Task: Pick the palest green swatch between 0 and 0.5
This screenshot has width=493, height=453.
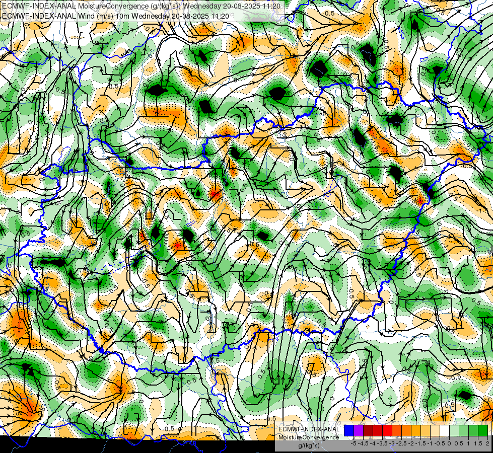Action: point(454,431)
